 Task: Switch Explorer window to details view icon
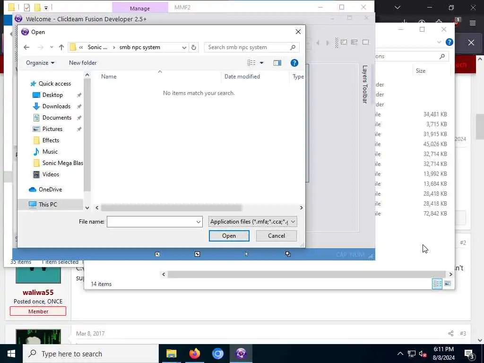pos(437,284)
